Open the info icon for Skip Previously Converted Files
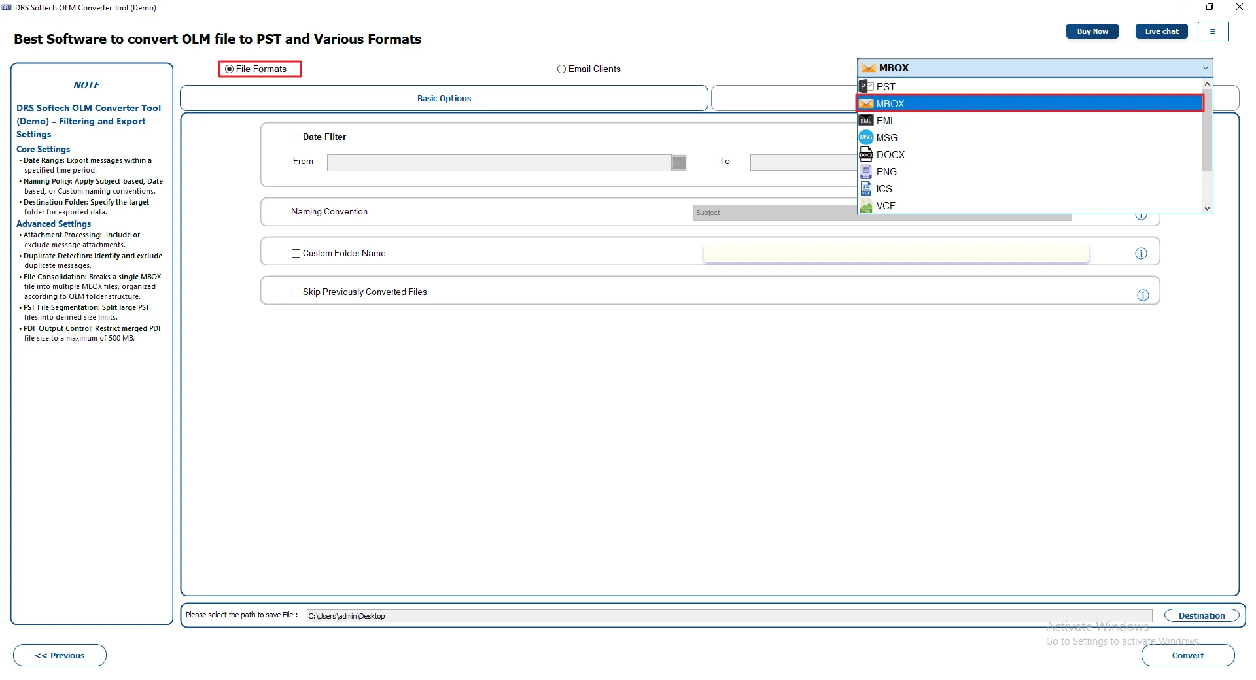The height and width of the screenshot is (680, 1256). [x=1143, y=296]
